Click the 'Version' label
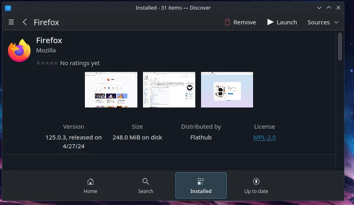Image resolution: width=354 pixels, height=205 pixels. point(74,127)
